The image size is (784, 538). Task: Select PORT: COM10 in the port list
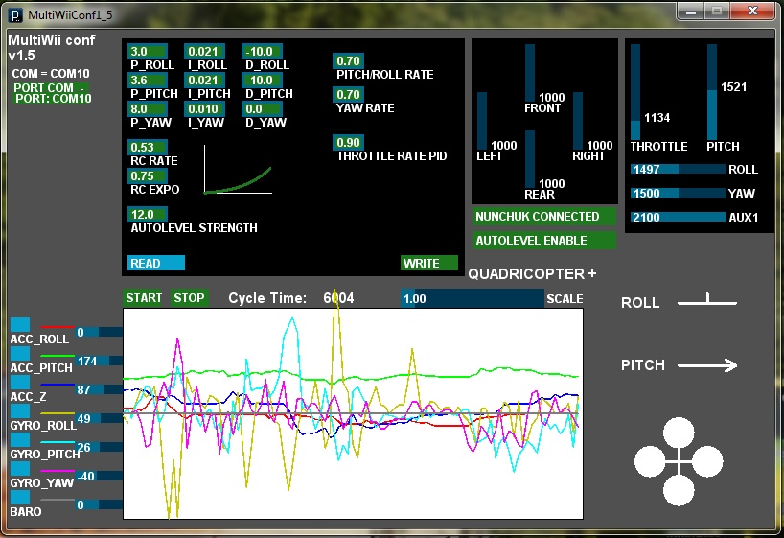53,99
